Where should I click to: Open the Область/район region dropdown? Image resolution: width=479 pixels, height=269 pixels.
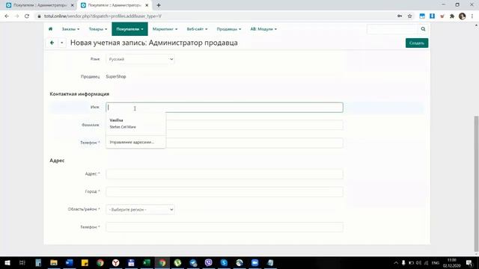[140, 209]
